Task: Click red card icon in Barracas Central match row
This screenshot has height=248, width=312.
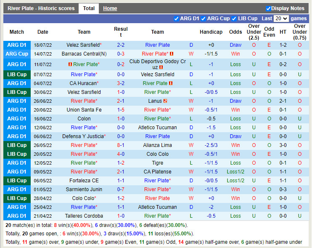Action: pyautogui.click(x=172, y=54)
